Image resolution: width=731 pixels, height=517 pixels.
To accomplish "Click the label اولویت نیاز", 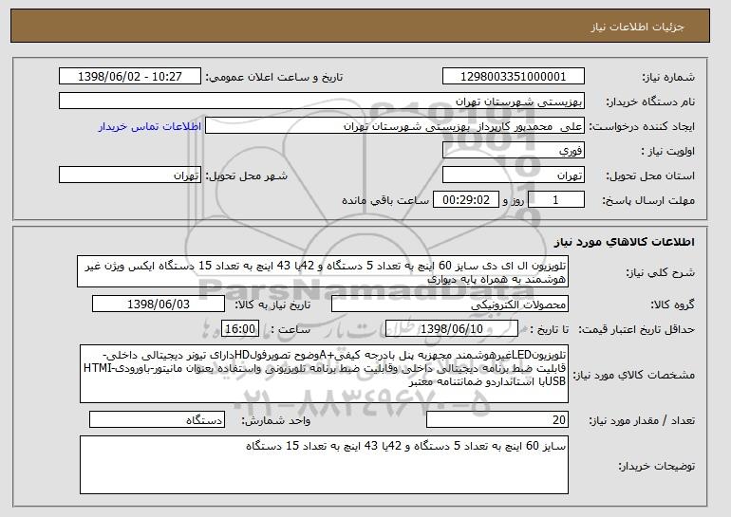I will click(667, 151).
